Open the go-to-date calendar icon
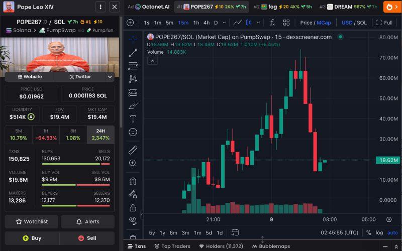Screen dimensions: 402x251 pyautogui.click(x=235, y=232)
